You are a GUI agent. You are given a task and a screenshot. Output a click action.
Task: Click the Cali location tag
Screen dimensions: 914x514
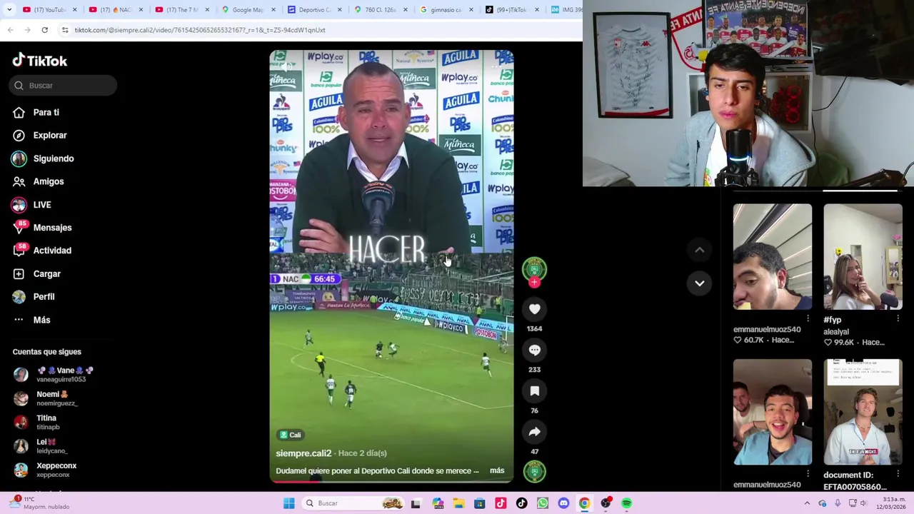point(291,435)
